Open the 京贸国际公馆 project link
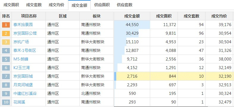Viewport: 234px width, 107px height. point(25,33)
